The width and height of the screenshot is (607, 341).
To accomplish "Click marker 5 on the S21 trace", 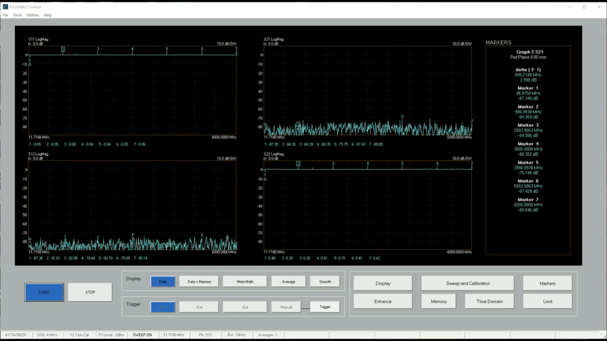I will (x=402, y=117).
